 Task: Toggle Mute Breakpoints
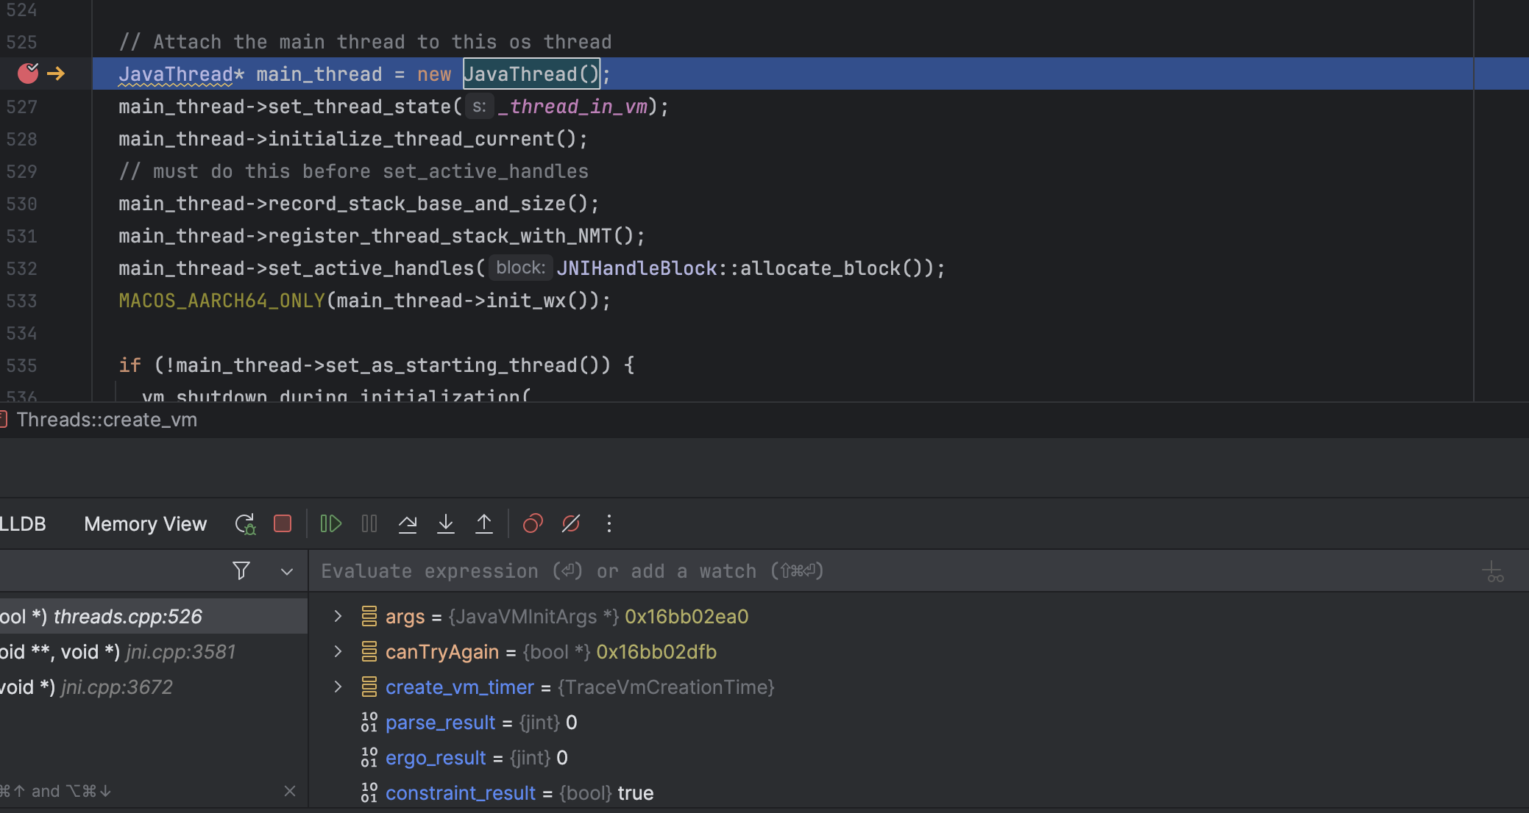(571, 523)
